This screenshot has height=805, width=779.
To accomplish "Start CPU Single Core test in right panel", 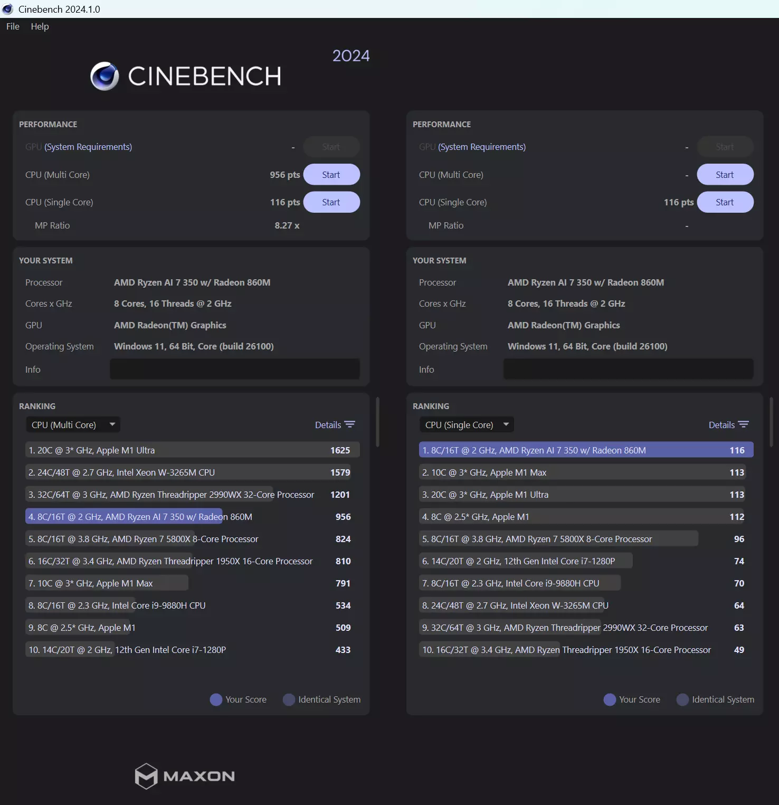I will [x=725, y=202].
